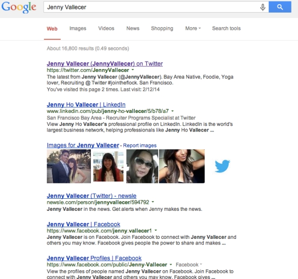The height and width of the screenshot is (279, 298).
Task: Click 'Recruiter Programs Specialist at Twitter' snippet line
Action: (x=151, y=118)
